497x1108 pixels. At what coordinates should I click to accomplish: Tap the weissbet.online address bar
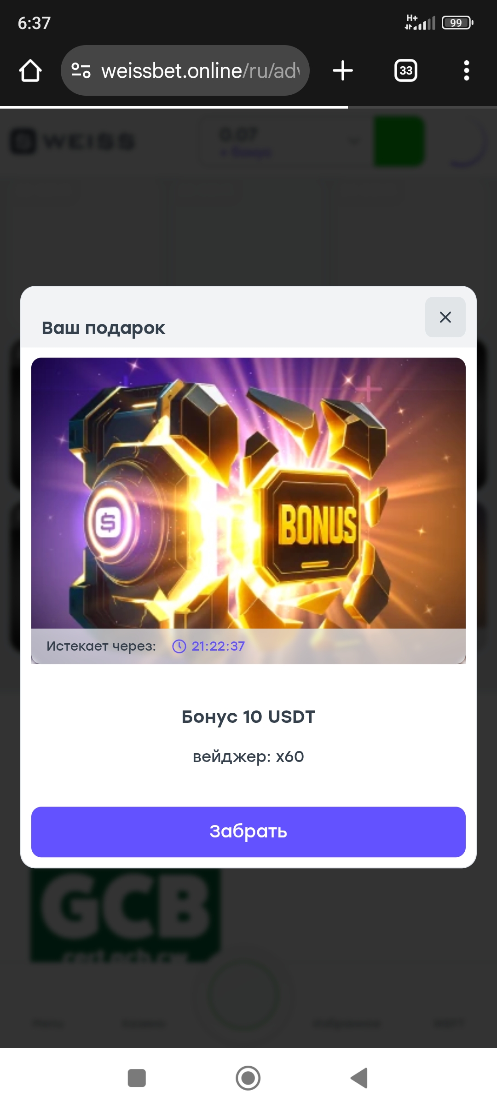click(185, 70)
